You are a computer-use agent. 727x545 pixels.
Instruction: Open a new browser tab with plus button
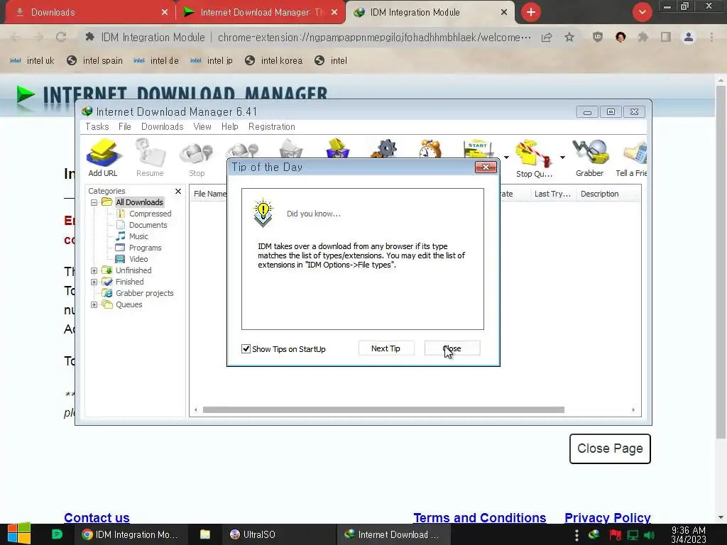tap(531, 12)
